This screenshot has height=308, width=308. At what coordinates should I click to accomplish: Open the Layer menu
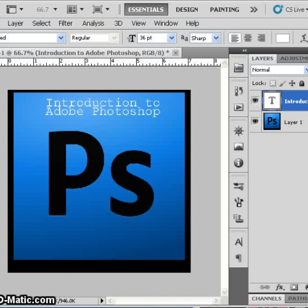click(x=15, y=23)
